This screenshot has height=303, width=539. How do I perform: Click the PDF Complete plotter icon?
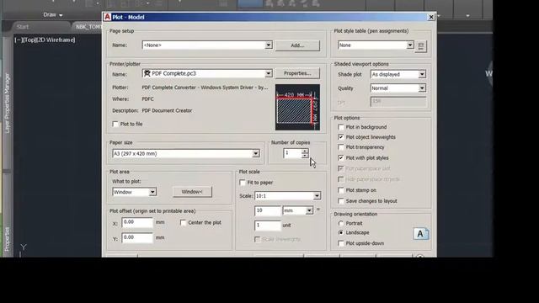(x=147, y=73)
